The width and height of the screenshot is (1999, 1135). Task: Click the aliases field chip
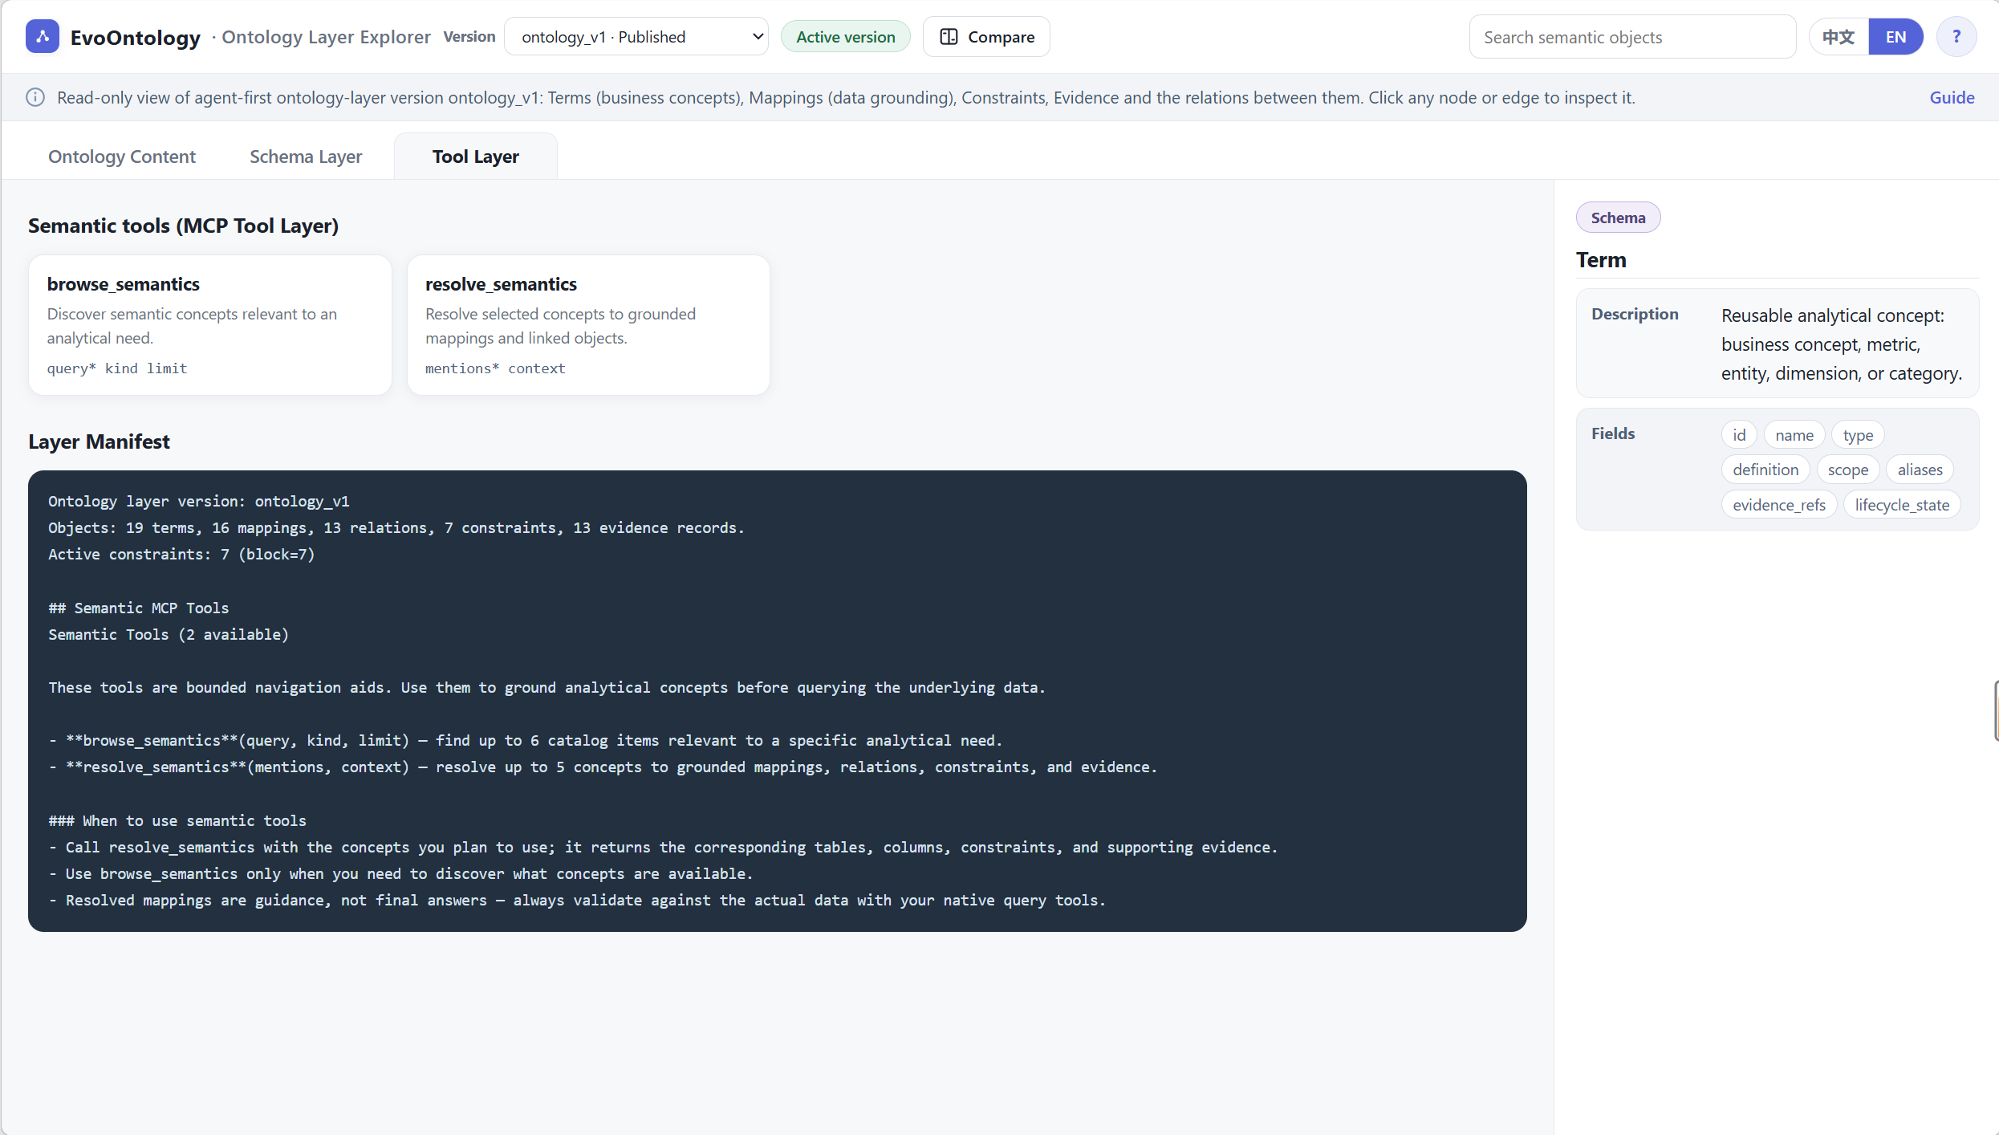coord(1920,470)
